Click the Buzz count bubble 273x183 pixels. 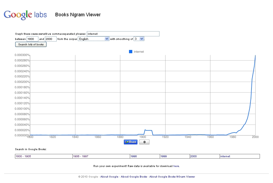[x=144, y=142]
